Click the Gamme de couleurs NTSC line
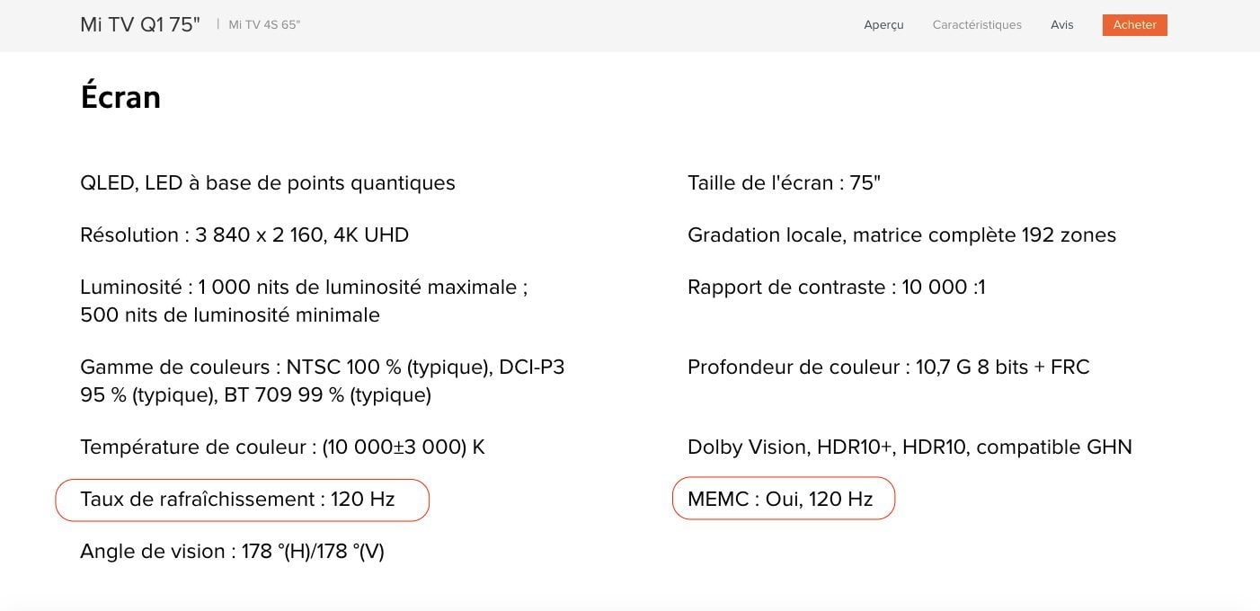Viewport: 1260px width, 611px height. point(322,367)
